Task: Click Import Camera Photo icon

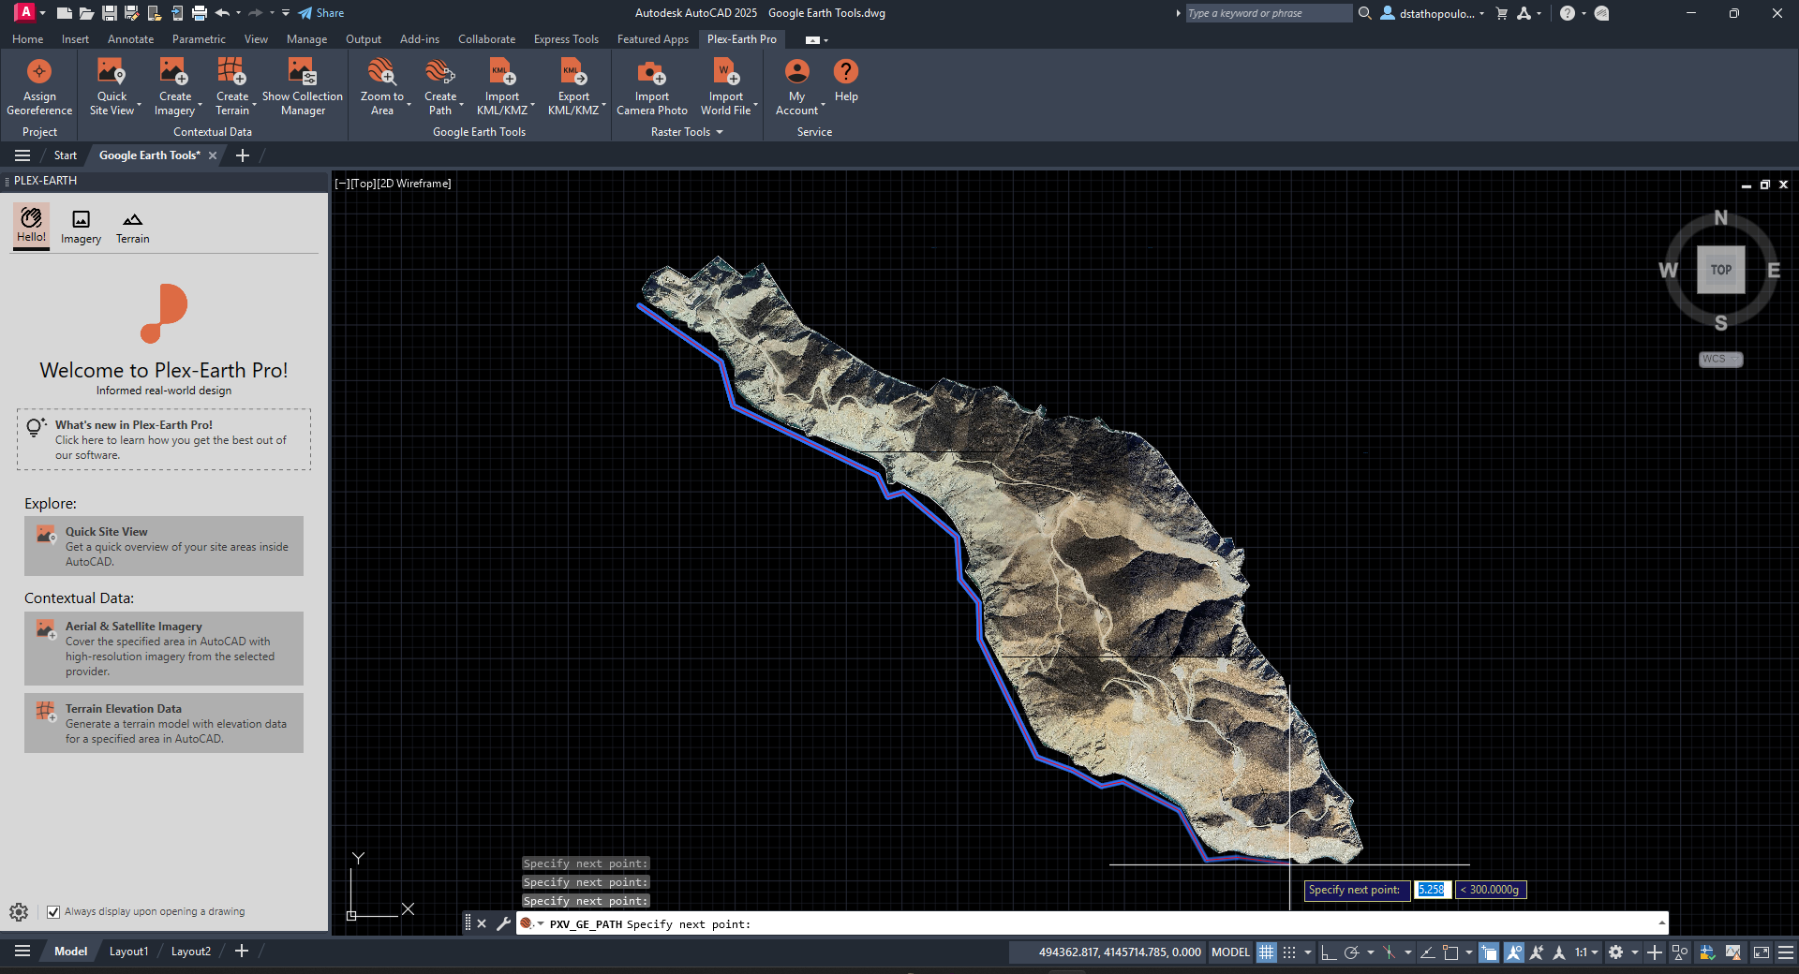Action: pos(651,72)
